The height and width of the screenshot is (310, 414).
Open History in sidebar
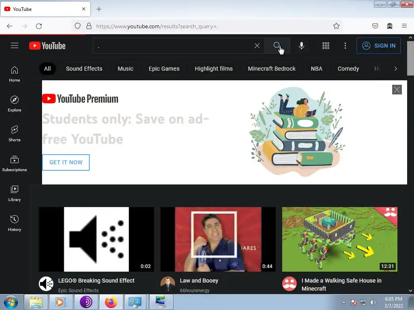click(x=15, y=223)
